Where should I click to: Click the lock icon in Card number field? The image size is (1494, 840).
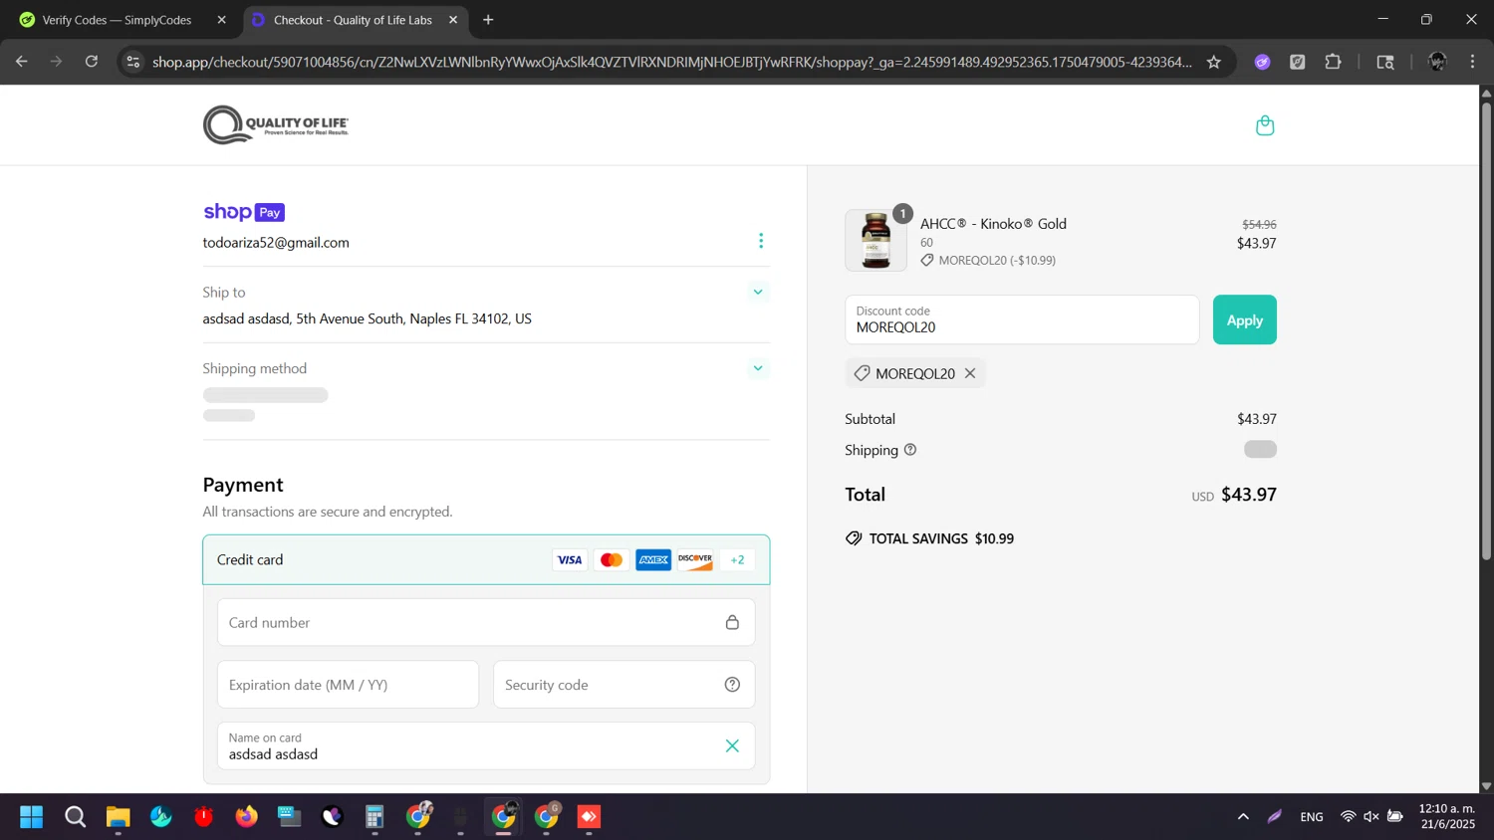pos(732,622)
